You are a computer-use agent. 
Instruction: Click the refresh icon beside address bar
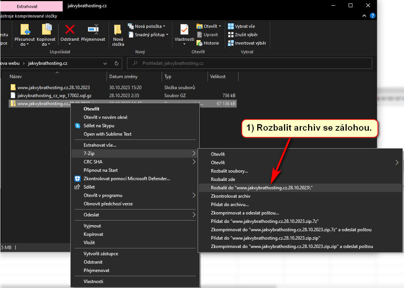click(x=117, y=63)
